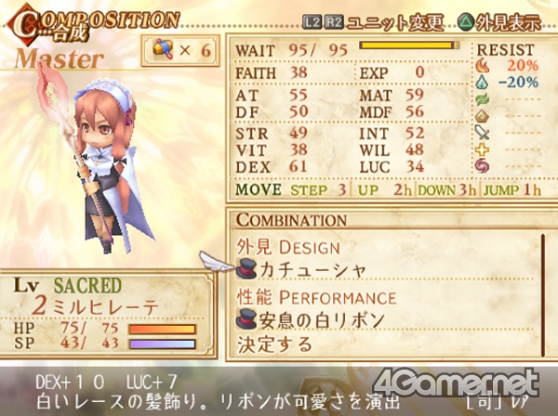Click the yellow WAIT gauge bar
Screen dimensions: 558x416
tap(409, 45)
